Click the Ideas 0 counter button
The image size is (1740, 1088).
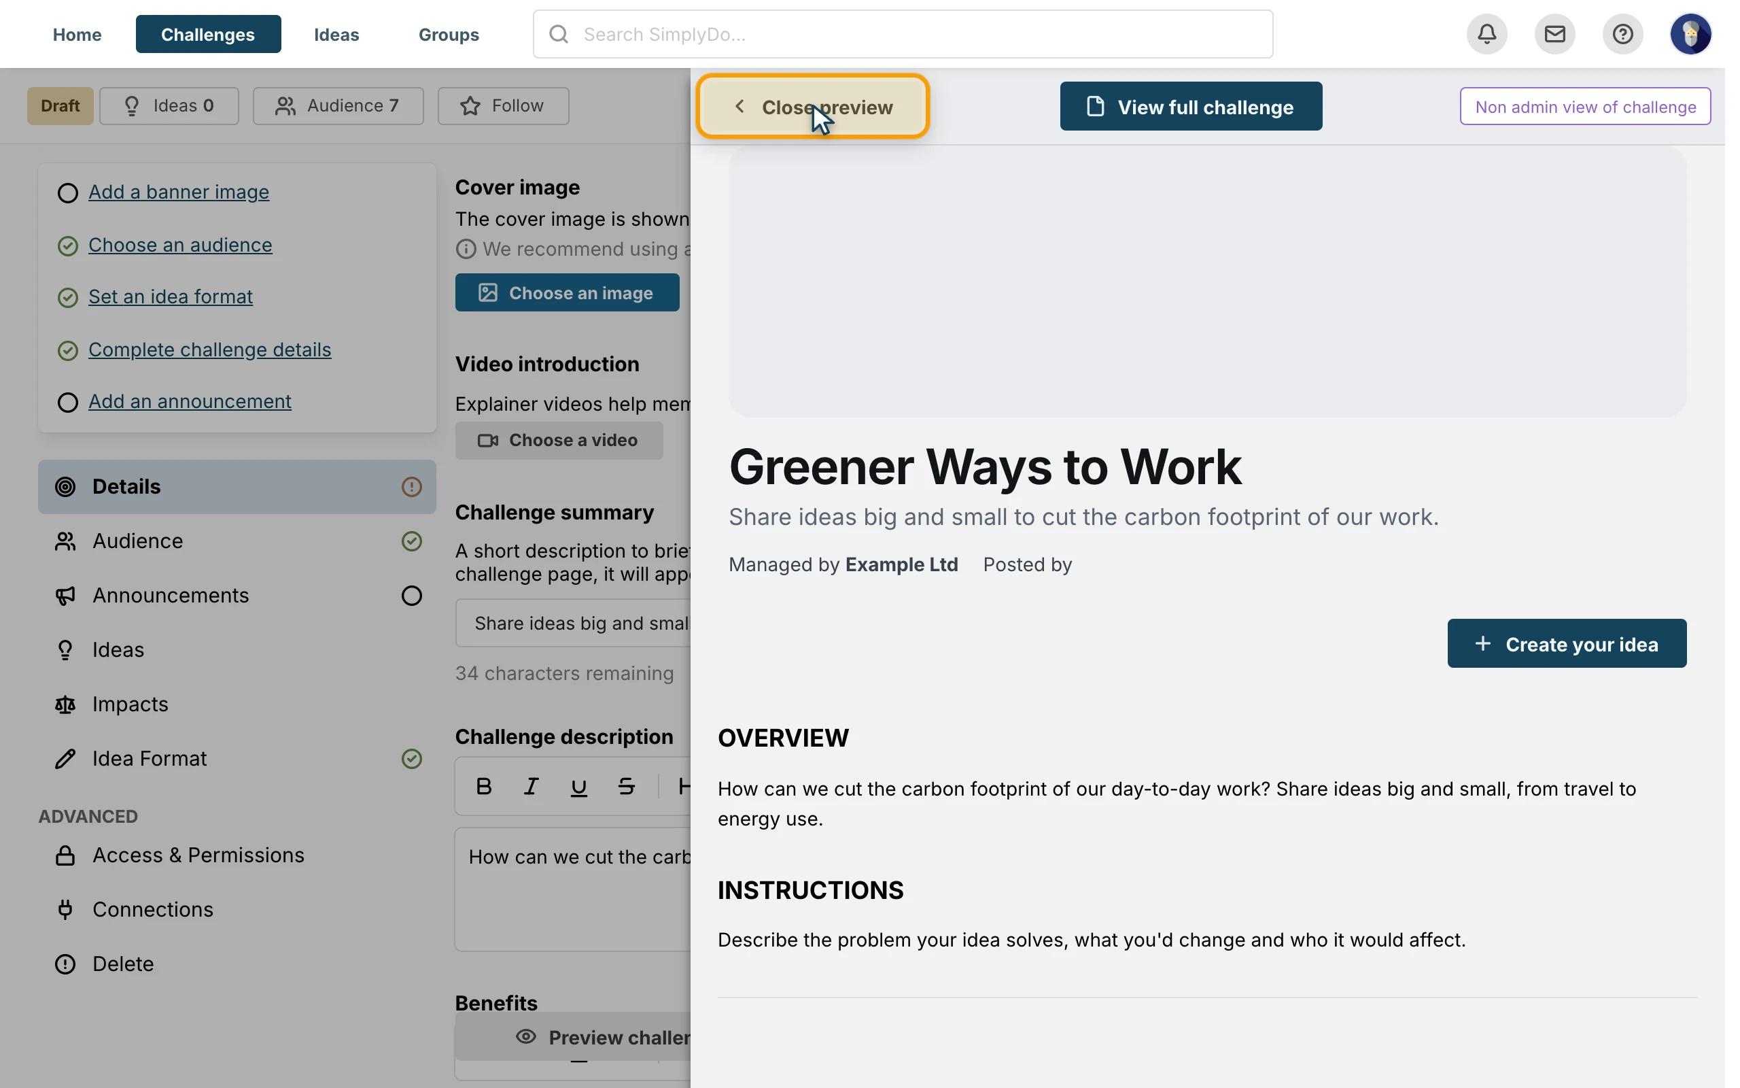tap(169, 106)
